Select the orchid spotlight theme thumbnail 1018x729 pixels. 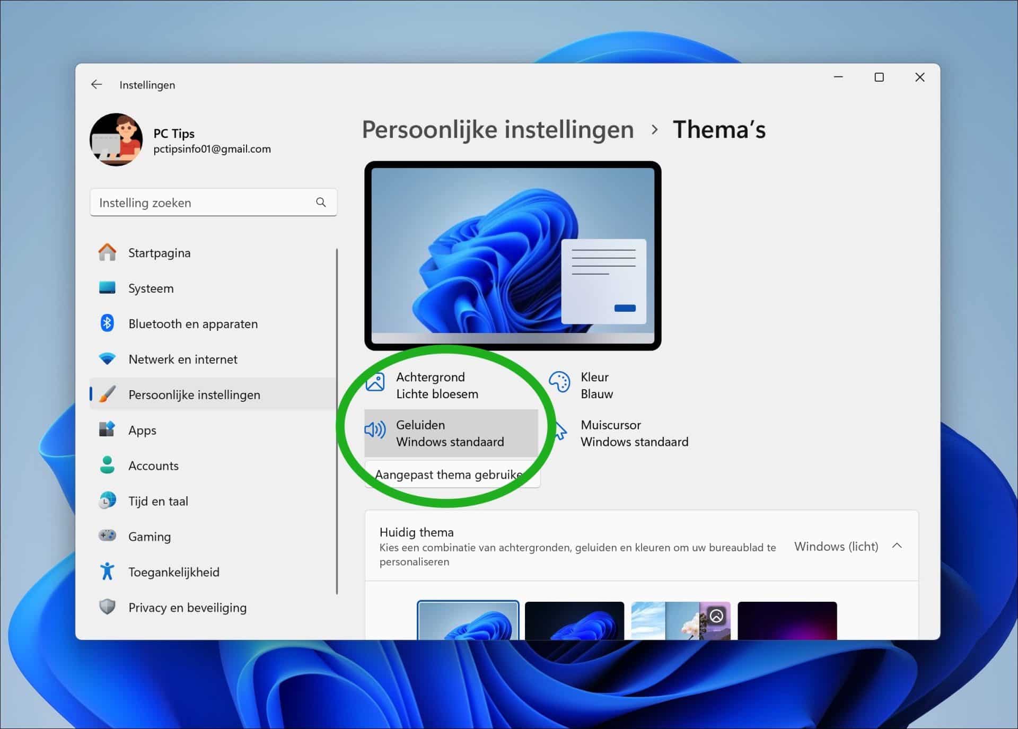click(681, 620)
